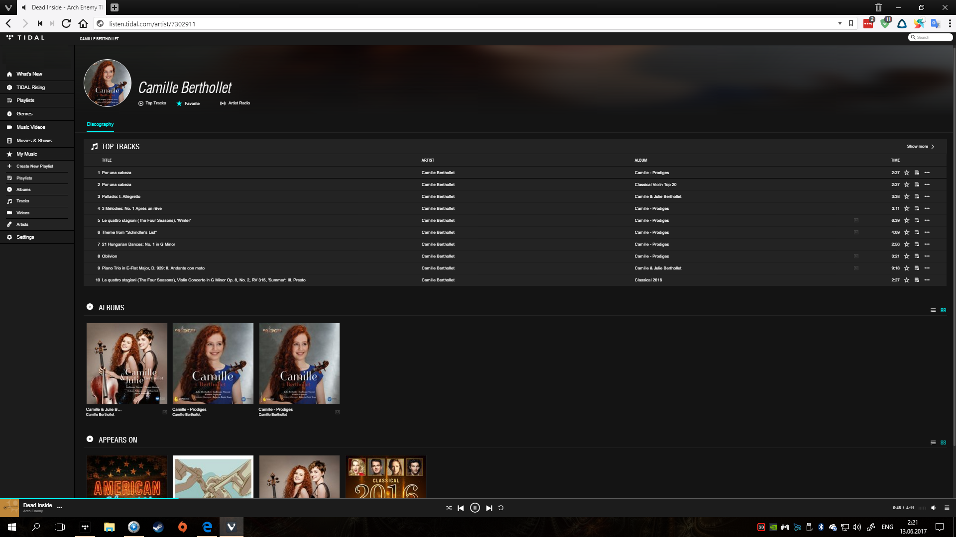Open Settings gear in the sidebar
The width and height of the screenshot is (956, 537).
pyautogui.click(x=9, y=237)
